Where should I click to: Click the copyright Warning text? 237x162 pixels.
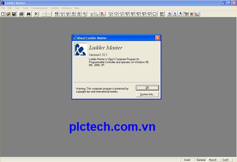(102, 90)
